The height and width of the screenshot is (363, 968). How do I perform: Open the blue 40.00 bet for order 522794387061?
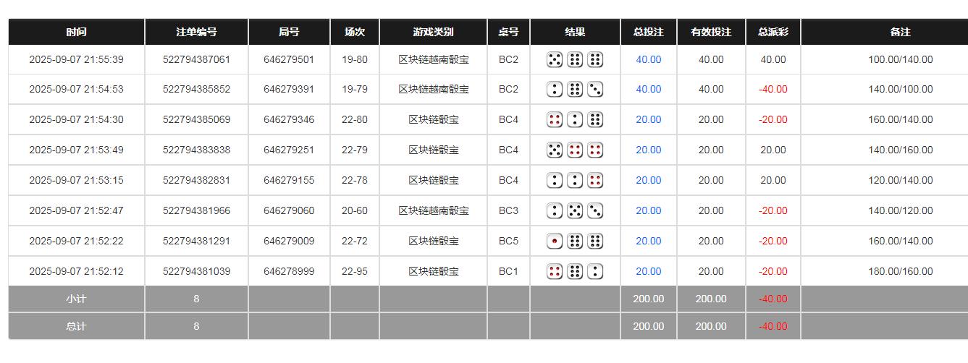coord(648,59)
